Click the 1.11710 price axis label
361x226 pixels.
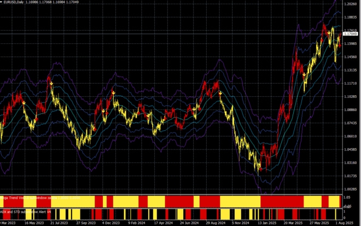click(351, 83)
